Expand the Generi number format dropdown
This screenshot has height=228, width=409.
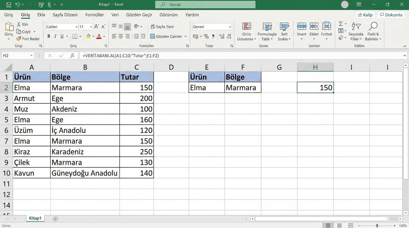pos(230,27)
